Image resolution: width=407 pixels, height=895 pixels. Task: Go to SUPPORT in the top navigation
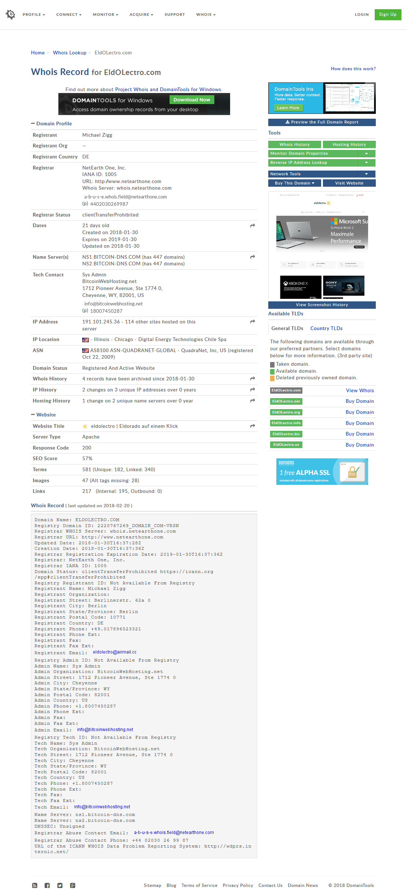point(175,15)
